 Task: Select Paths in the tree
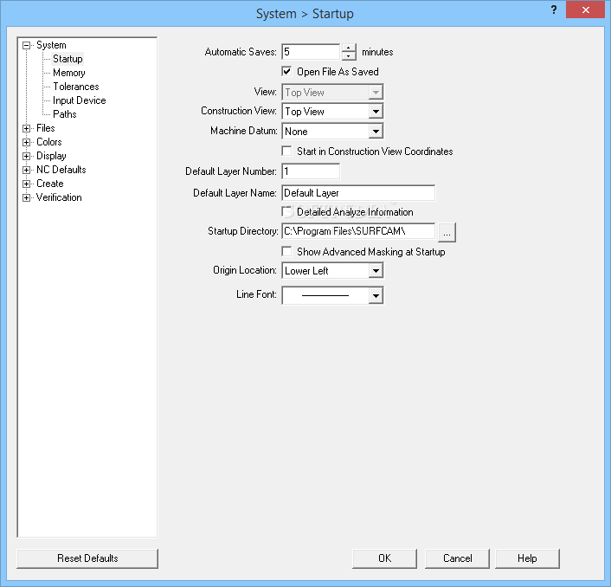[x=65, y=114]
